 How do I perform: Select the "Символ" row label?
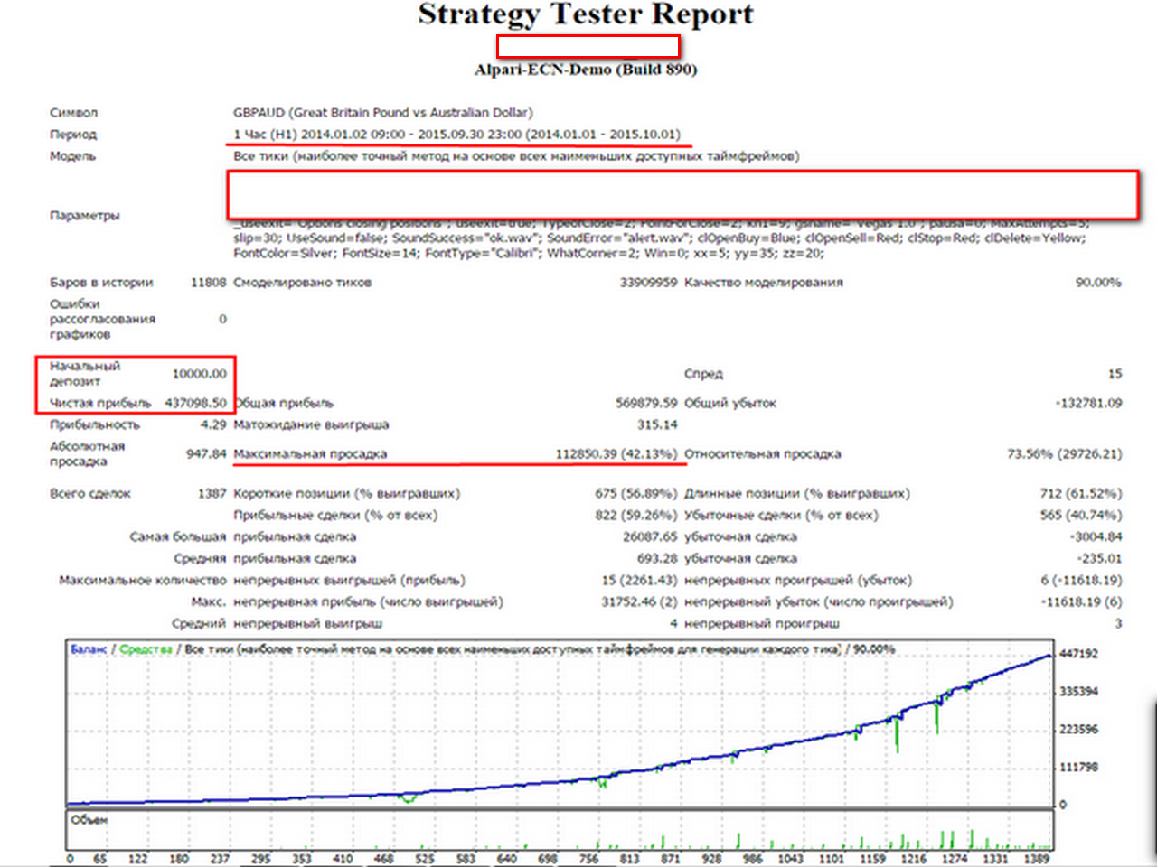point(73,113)
